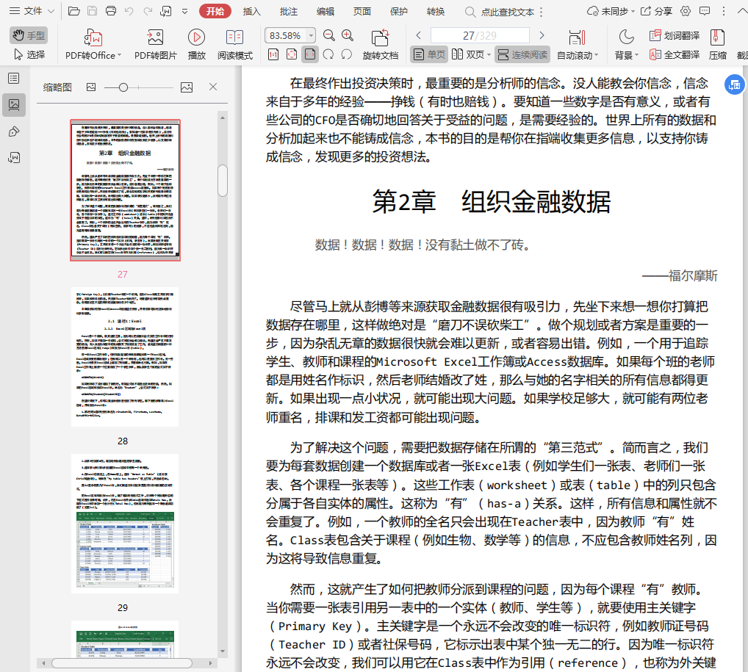
Task: Click the page number field 27/329
Action: [x=480, y=35]
